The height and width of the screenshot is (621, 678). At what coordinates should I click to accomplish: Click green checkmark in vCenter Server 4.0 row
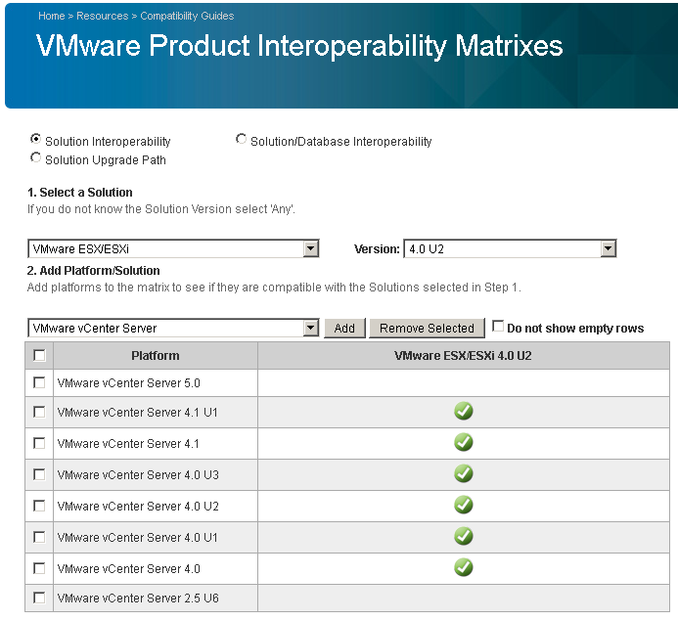click(x=463, y=567)
